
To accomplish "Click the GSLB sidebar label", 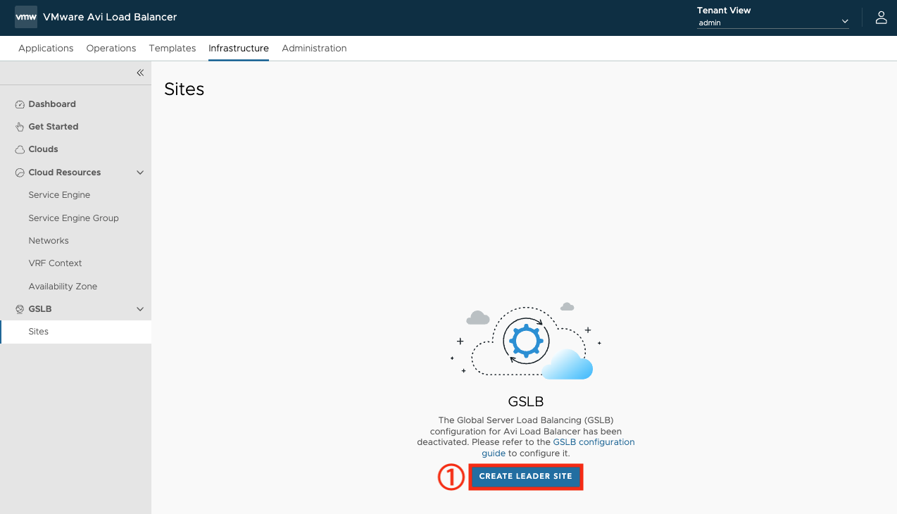I will tap(40, 309).
